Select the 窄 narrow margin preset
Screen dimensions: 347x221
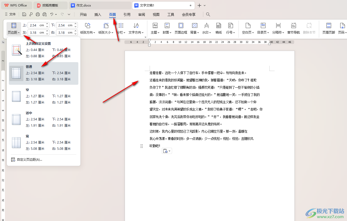coord(43,96)
